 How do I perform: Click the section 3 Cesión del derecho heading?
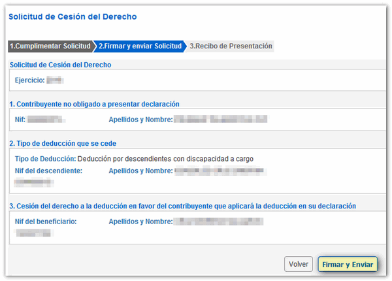tap(182, 207)
